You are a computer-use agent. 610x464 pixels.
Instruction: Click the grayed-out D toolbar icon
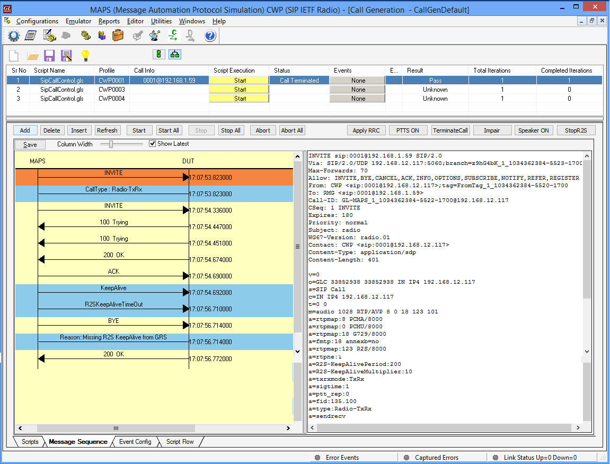[190, 36]
